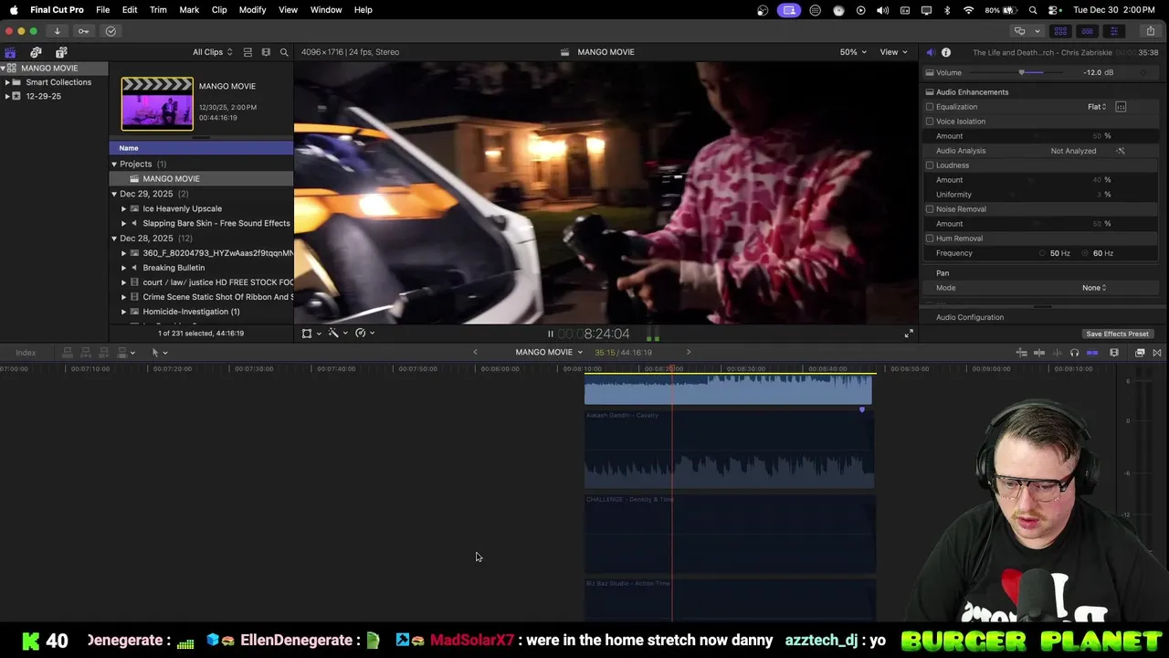Open the Trim menu
Screen dimensions: 1169x658
158,10
